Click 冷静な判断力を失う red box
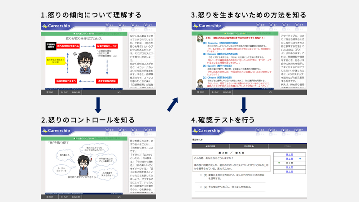 (x=66, y=81)
